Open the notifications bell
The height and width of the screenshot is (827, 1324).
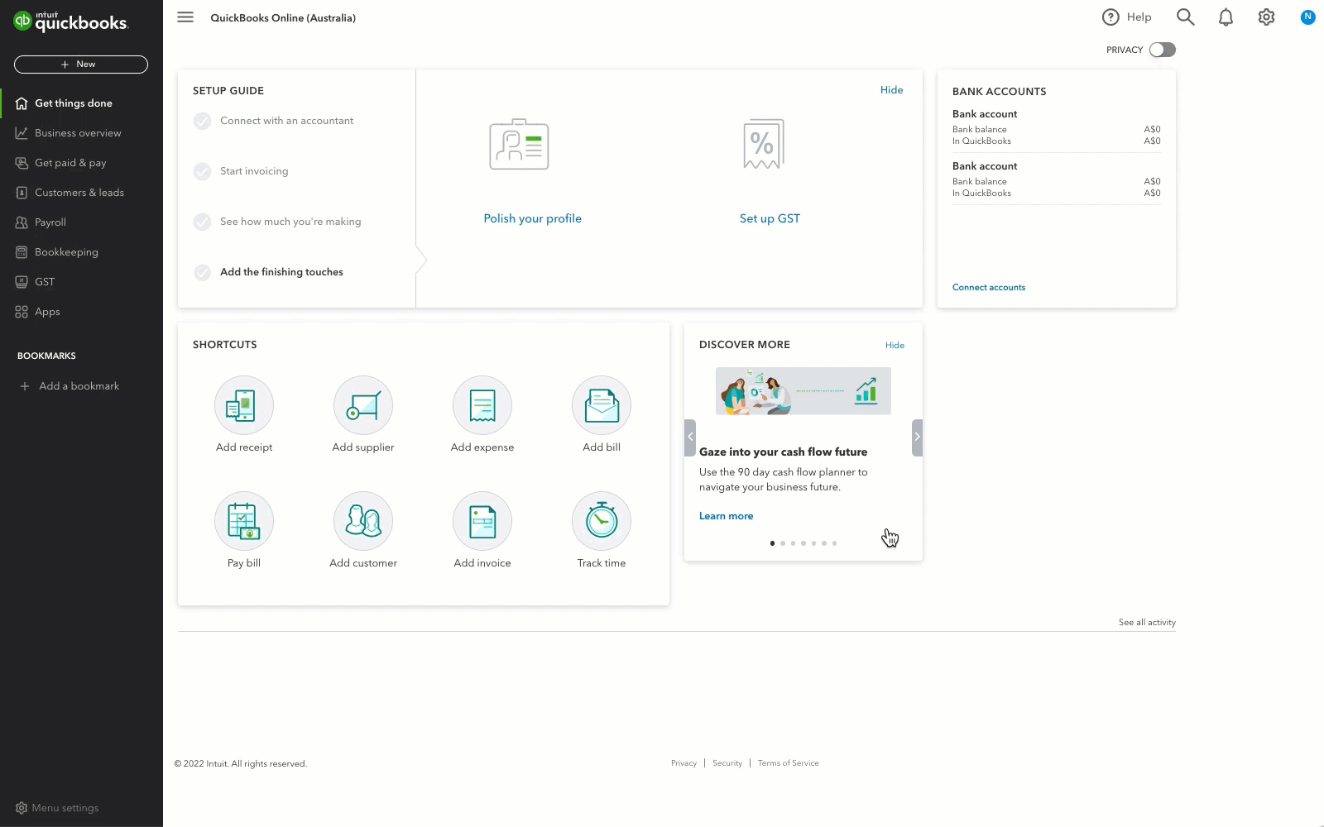click(1226, 17)
